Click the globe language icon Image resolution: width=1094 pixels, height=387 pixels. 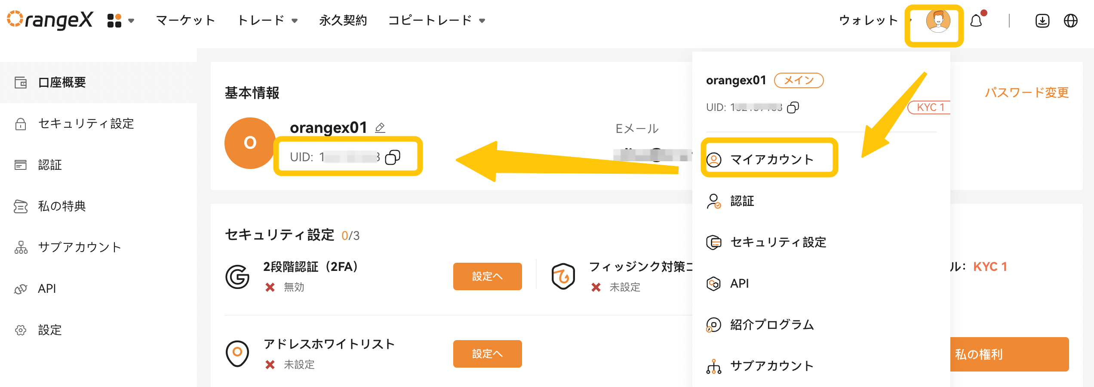point(1070,21)
